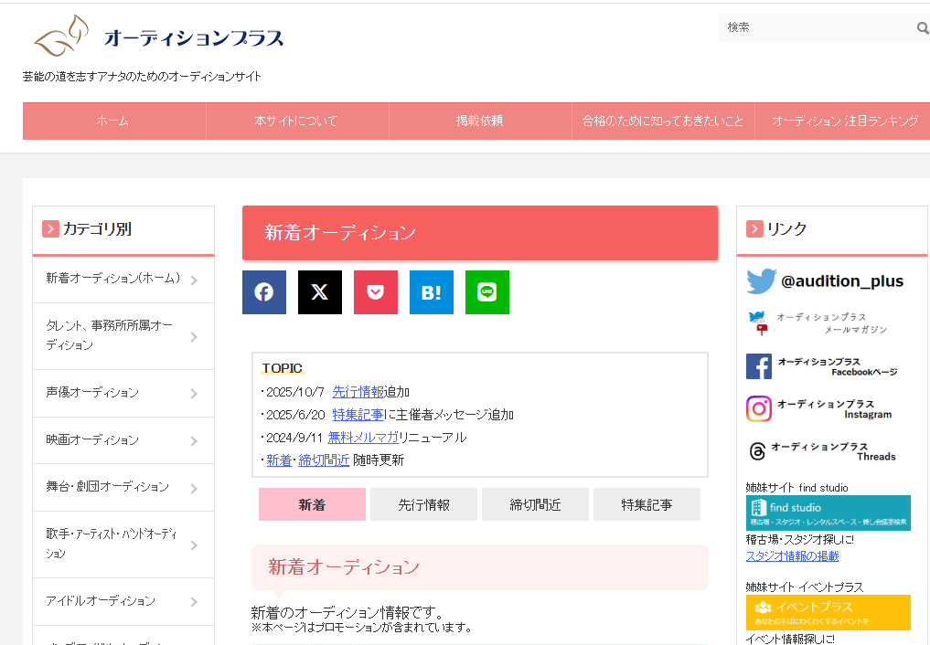930x645 pixels.
Task: Click the find studio banner image
Action: pyautogui.click(x=828, y=513)
